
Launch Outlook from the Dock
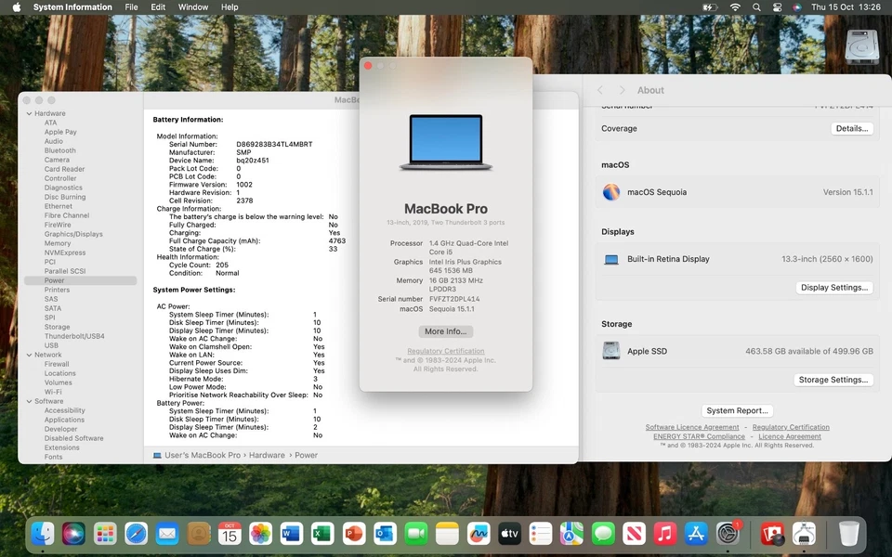pos(385,534)
